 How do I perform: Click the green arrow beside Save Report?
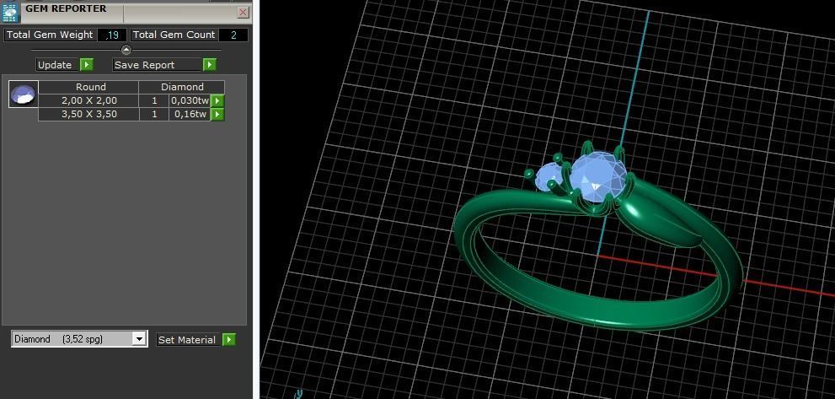pyautogui.click(x=209, y=65)
